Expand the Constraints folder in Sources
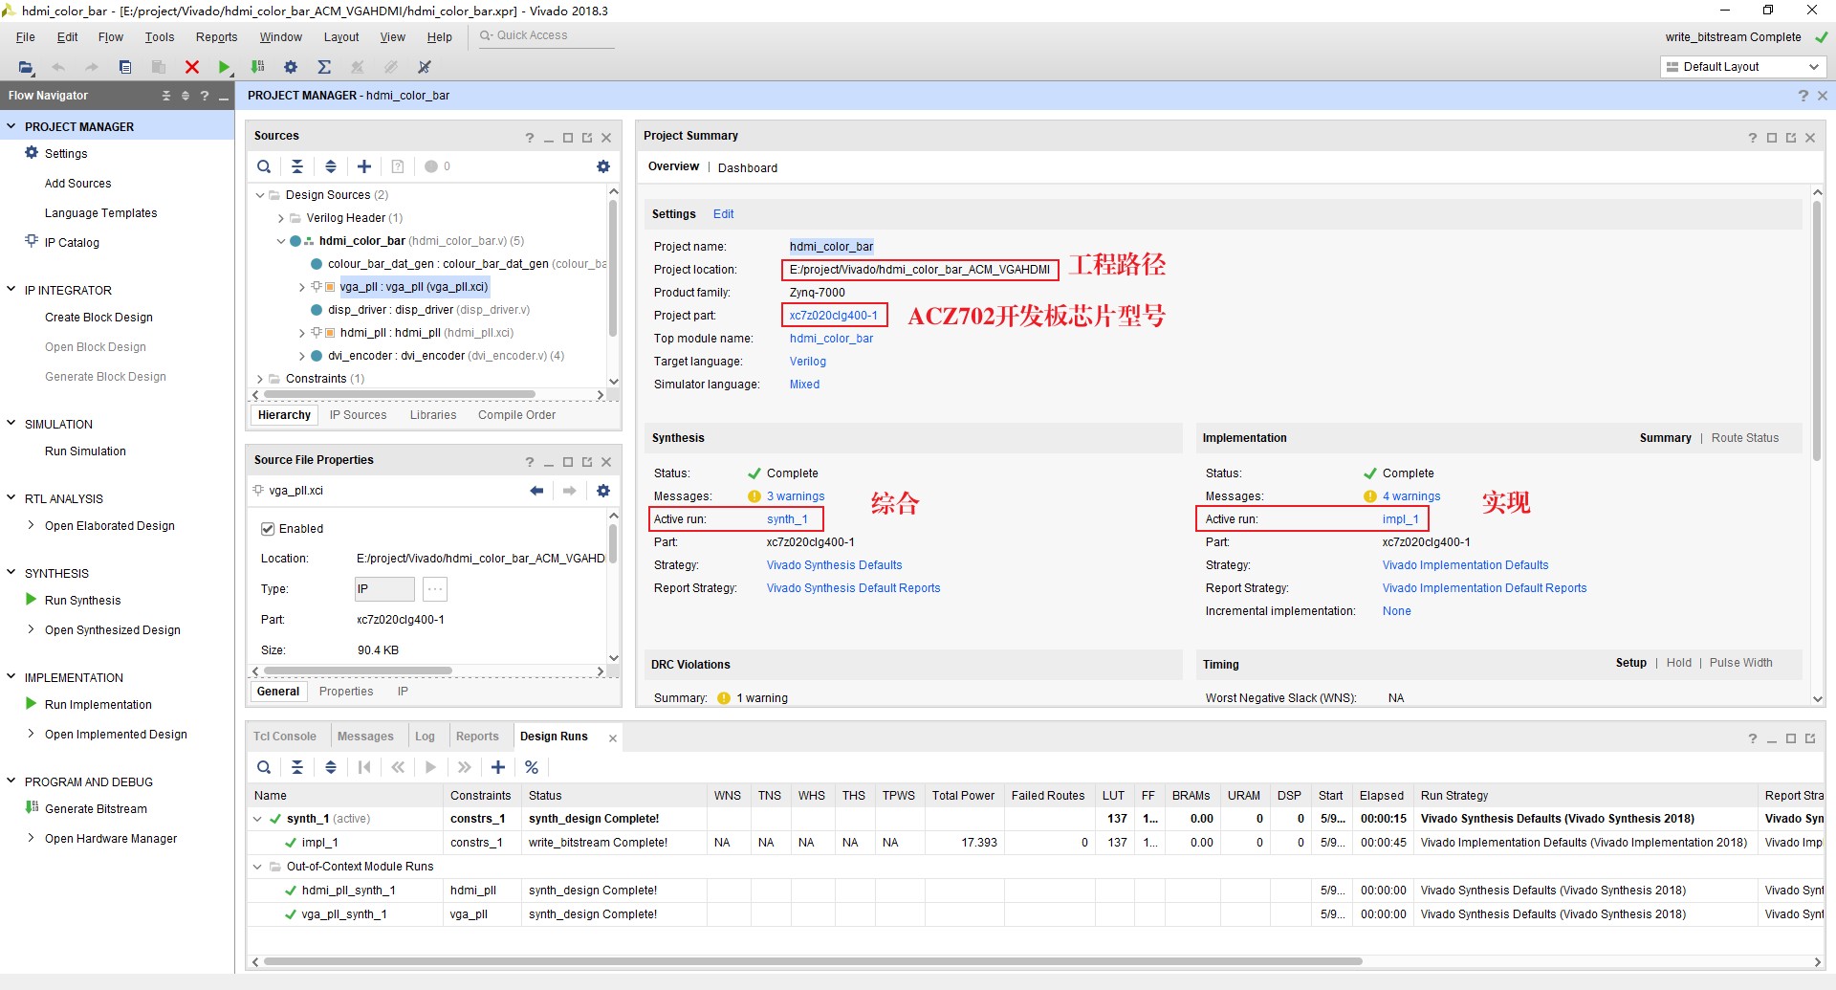 click(x=260, y=379)
